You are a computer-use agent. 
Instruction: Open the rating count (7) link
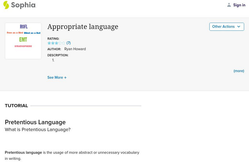[x=68, y=43]
